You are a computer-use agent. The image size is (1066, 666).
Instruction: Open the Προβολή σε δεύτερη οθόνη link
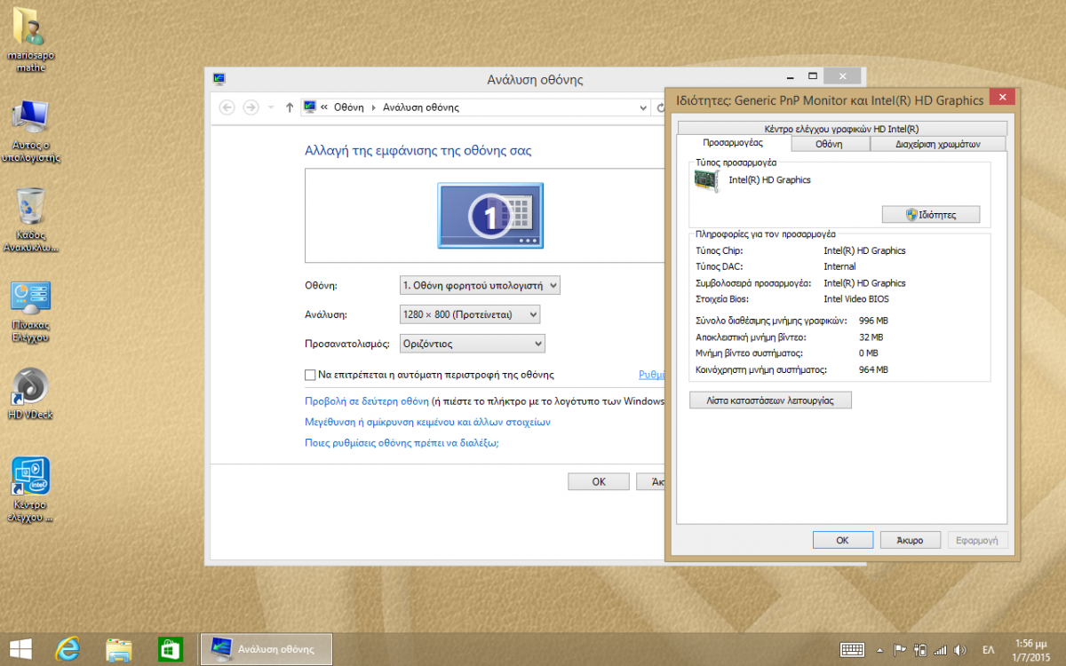click(x=367, y=400)
